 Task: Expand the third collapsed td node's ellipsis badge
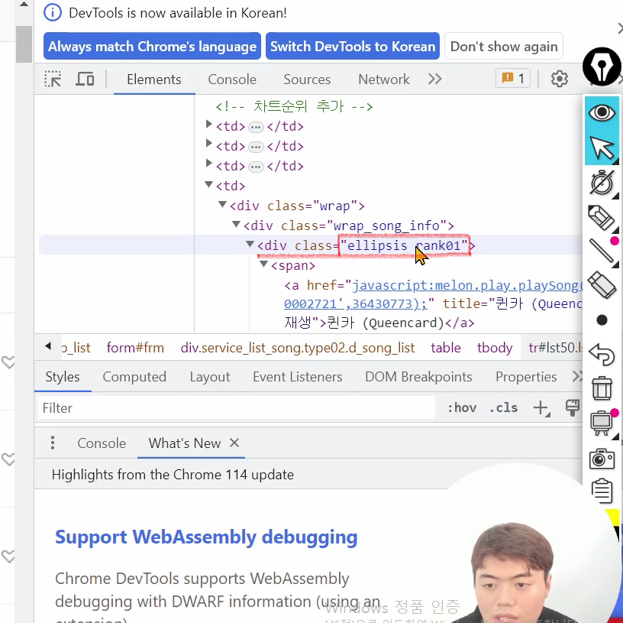pos(256,167)
